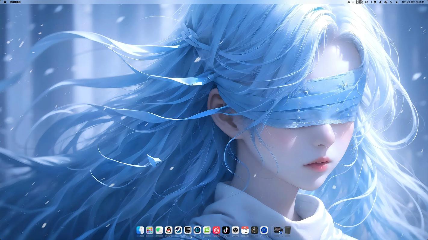
Task: Open NetEase Cloud Music red icon
Action: click(x=216, y=230)
